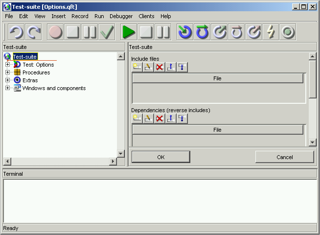Open the Debugger menu
This screenshot has height=235, width=320.
click(121, 16)
